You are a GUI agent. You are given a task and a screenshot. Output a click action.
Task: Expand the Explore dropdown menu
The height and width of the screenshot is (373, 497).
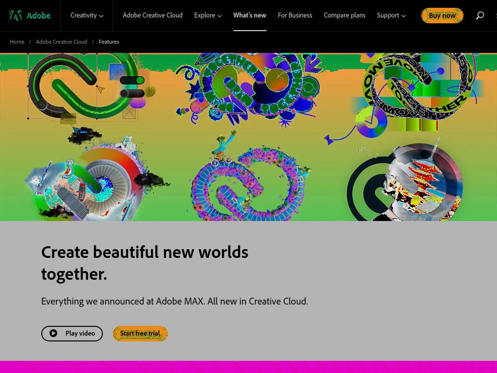coord(208,15)
